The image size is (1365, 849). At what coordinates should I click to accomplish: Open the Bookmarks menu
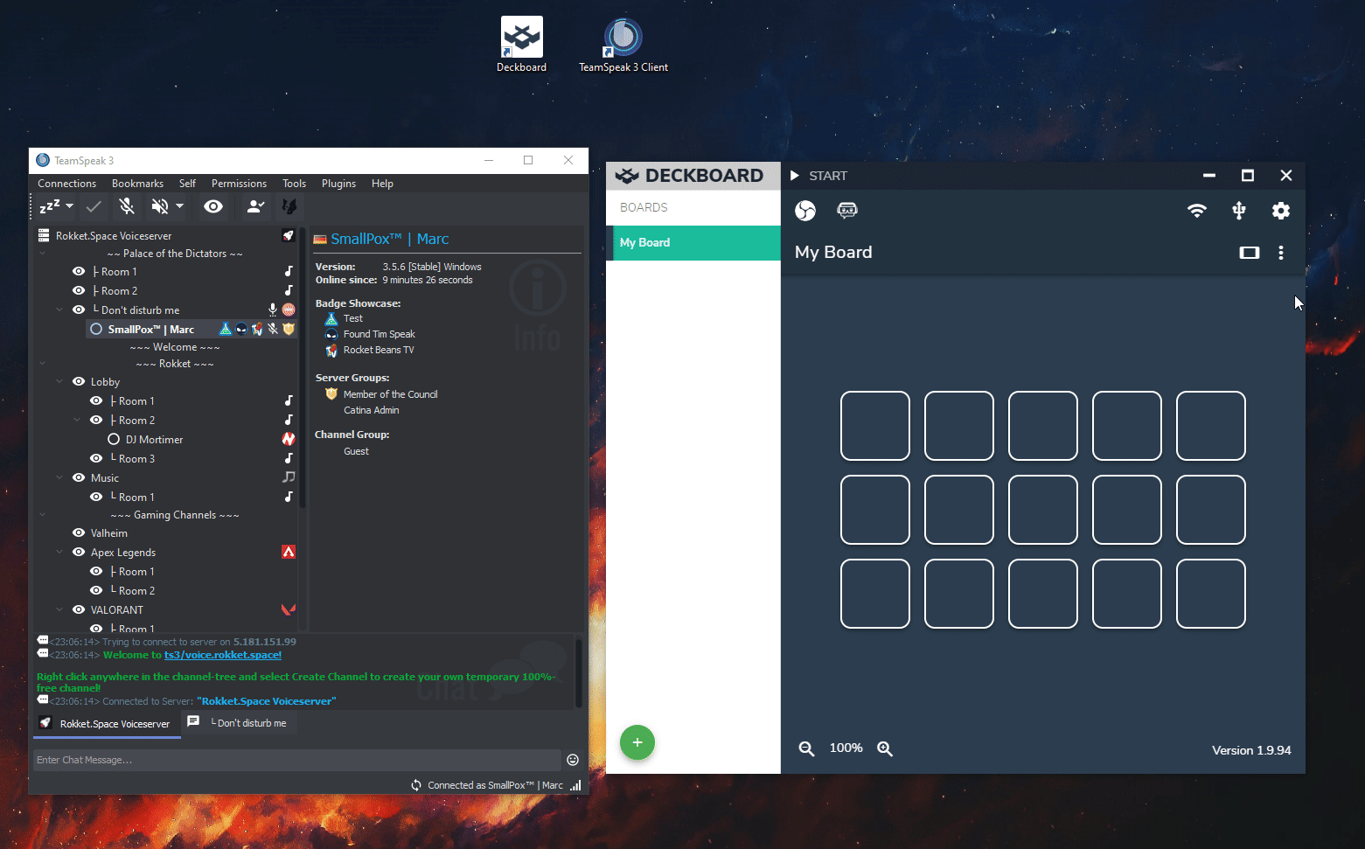137,184
